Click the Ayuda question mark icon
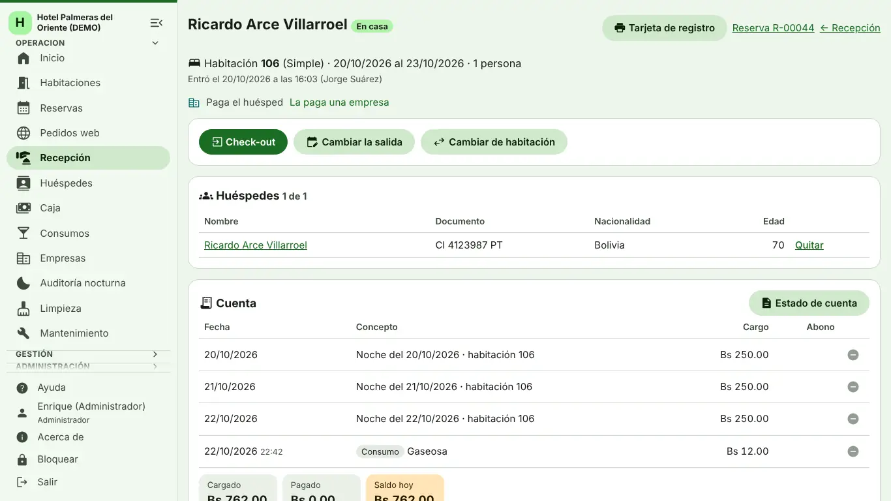 pyautogui.click(x=22, y=388)
